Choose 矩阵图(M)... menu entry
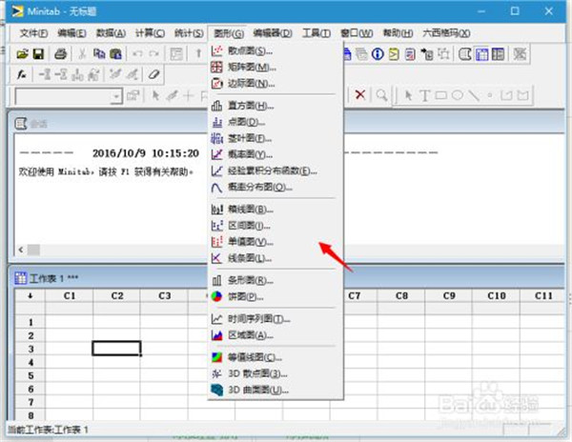The height and width of the screenshot is (442, 572). click(276, 67)
